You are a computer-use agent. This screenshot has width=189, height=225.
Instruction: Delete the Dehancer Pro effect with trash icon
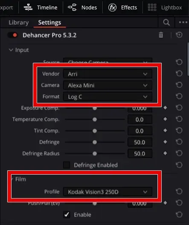coord(161,35)
